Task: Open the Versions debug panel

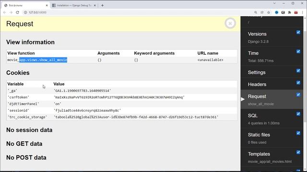Action: (257, 34)
